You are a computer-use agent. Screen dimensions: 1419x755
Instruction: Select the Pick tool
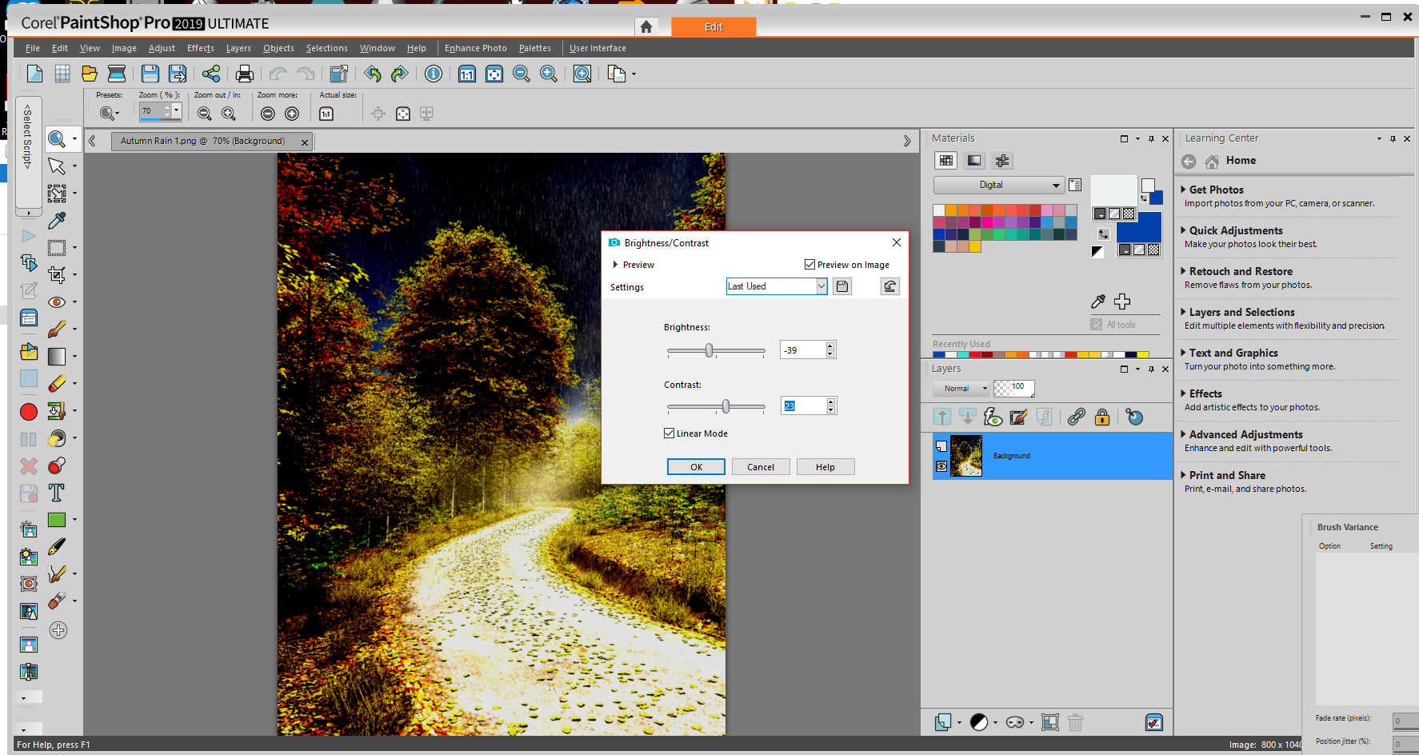[x=57, y=166]
